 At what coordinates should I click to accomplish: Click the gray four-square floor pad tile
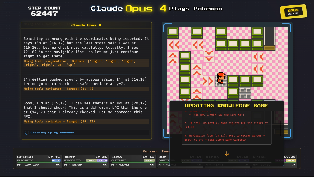[245, 93]
